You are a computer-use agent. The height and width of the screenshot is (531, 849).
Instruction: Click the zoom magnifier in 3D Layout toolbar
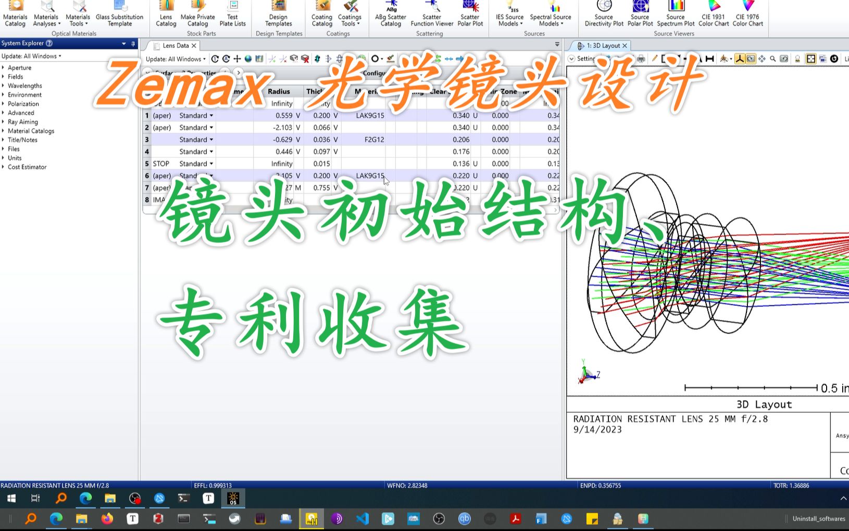tap(773, 59)
